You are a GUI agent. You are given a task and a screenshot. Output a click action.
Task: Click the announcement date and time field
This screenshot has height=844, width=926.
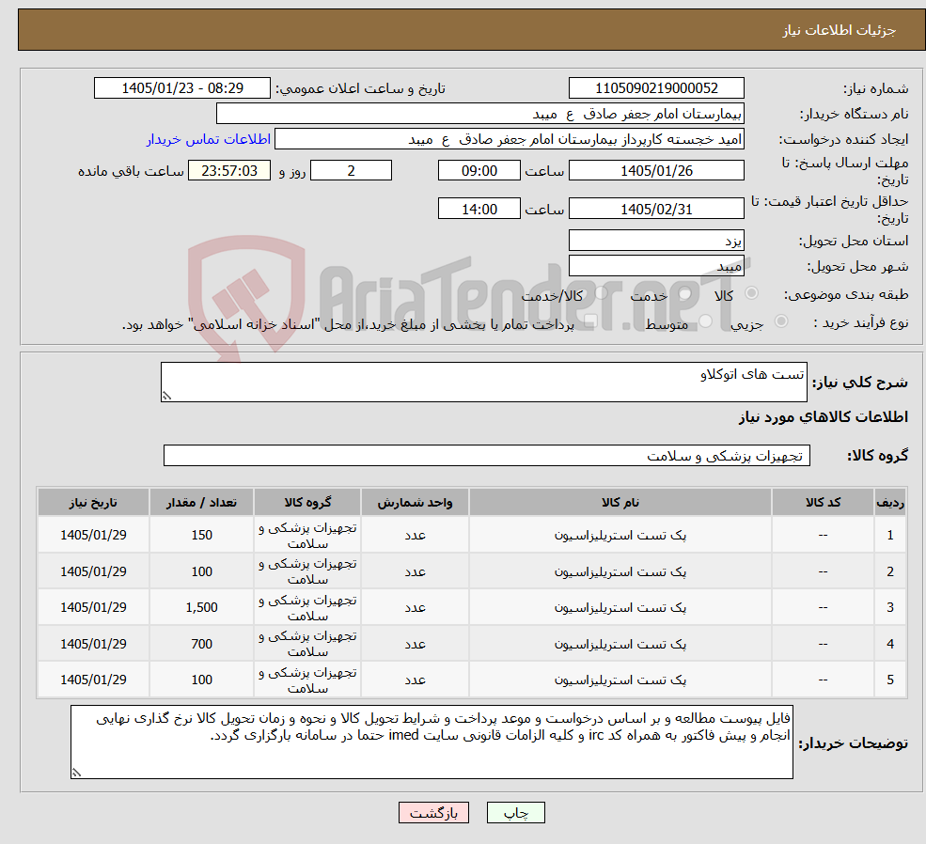pyautogui.click(x=181, y=88)
